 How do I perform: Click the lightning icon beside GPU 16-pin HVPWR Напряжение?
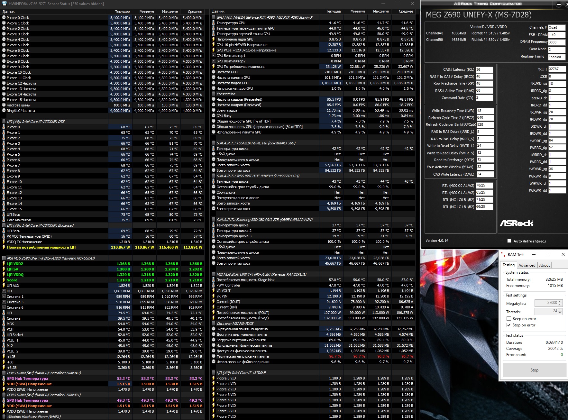214,45
